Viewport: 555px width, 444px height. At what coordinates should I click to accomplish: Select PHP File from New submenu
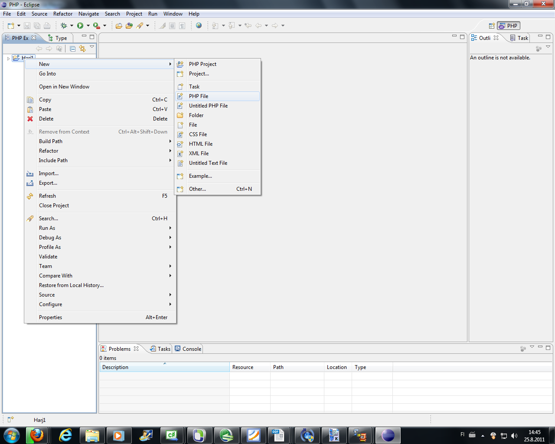[217, 96]
